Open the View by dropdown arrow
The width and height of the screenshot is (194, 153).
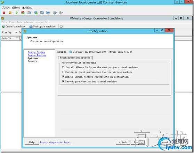click(16, 32)
